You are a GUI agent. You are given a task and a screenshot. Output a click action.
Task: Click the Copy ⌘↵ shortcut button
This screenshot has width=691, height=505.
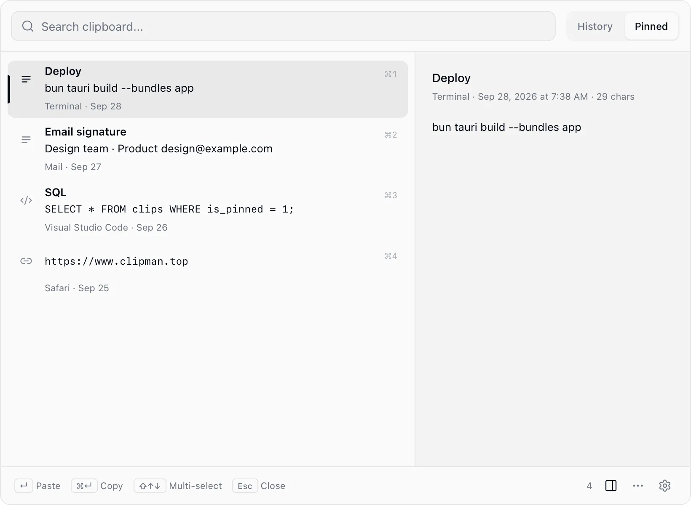[84, 486]
